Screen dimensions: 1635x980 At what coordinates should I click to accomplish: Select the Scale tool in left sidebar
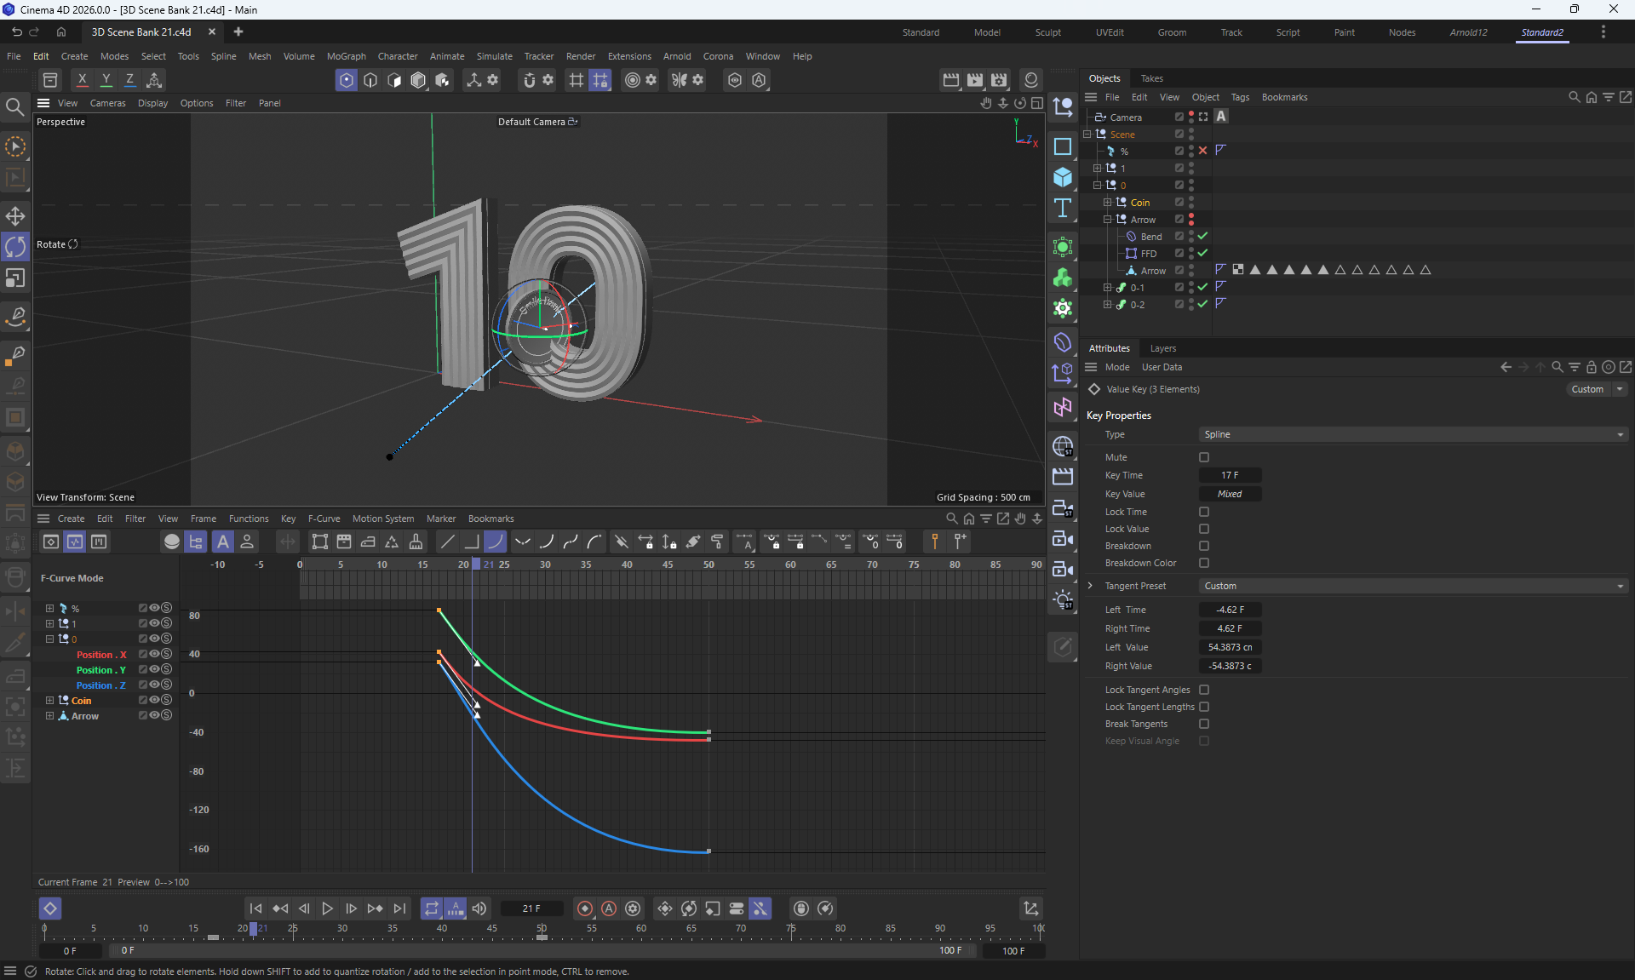pyautogui.click(x=15, y=278)
